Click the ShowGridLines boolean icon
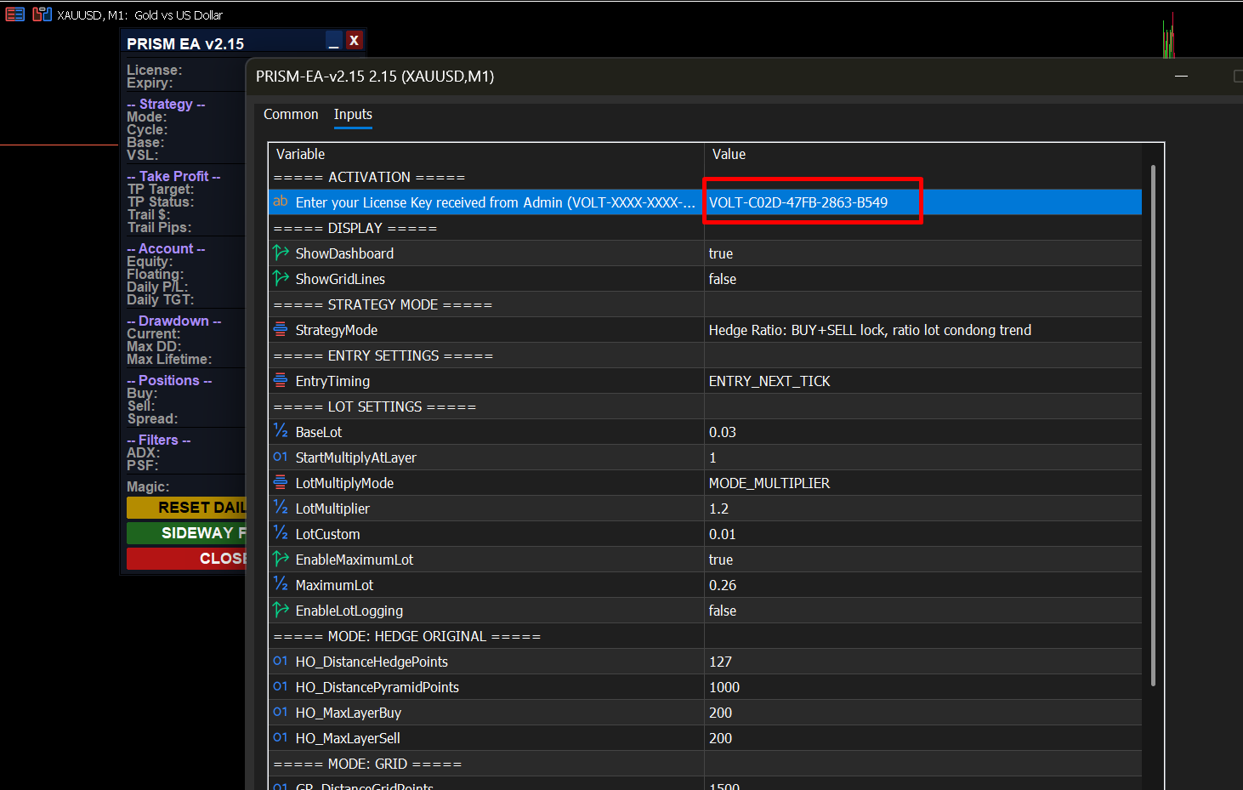 pyautogui.click(x=281, y=278)
